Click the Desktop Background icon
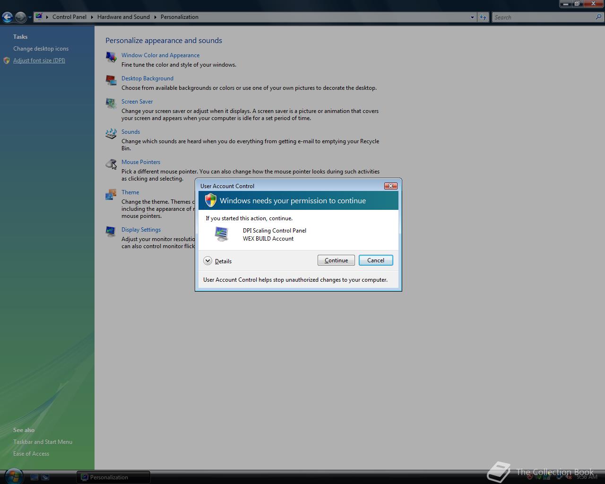 point(111,80)
